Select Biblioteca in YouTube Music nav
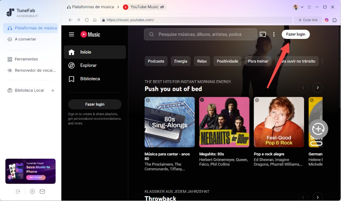 [x=95, y=79]
